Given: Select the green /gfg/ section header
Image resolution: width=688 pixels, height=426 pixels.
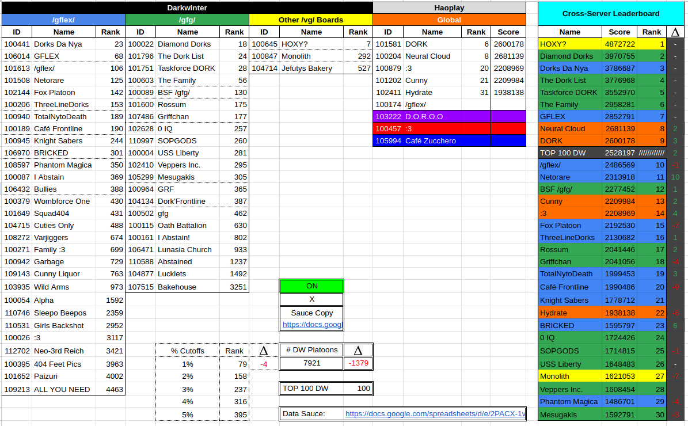Looking at the screenshot, I should pyautogui.click(x=187, y=20).
